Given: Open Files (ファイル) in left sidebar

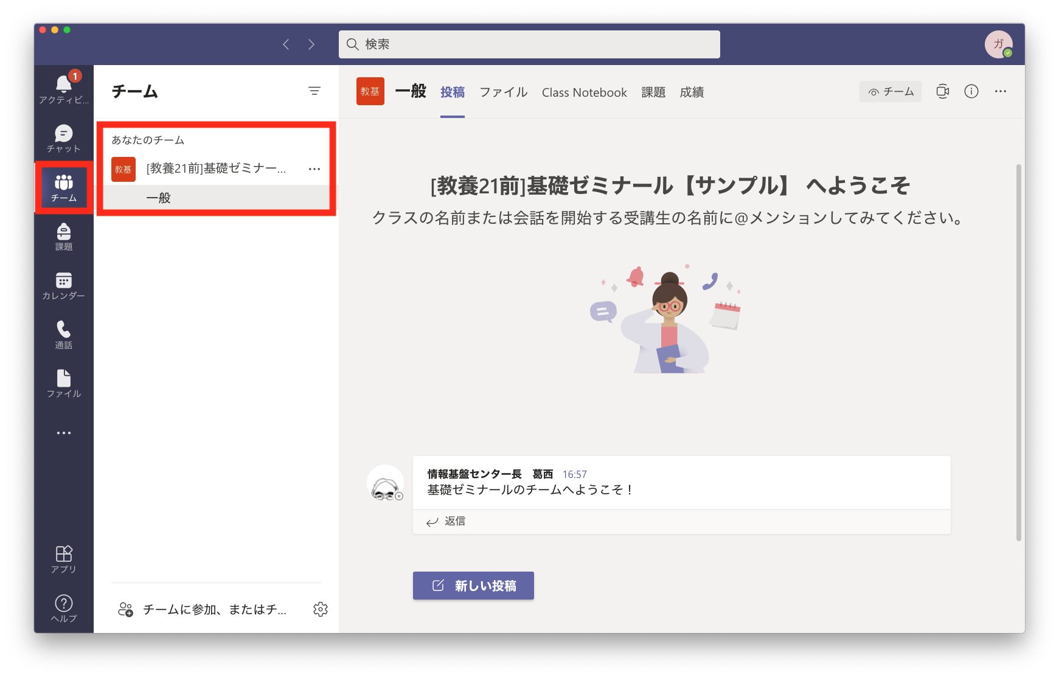Looking at the screenshot, I should pos(64,384).
